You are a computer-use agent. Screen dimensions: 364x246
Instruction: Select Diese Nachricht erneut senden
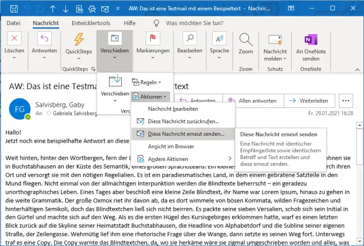(185, 134)
